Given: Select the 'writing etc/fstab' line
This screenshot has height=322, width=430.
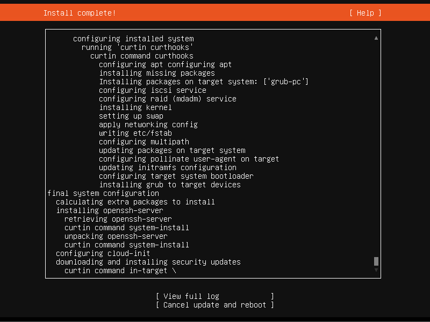Looking at the screenshot, I should (135, 133).
